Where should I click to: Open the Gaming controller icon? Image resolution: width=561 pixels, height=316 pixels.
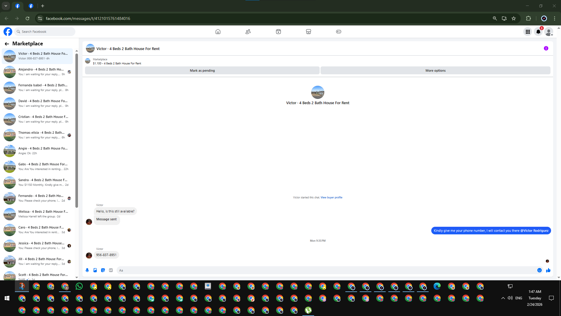(x=338, y=32)
